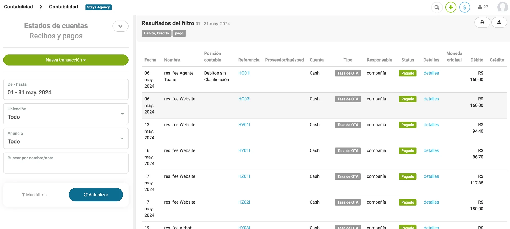Expand the Estados de cuentas chevron

coord(120,26)
